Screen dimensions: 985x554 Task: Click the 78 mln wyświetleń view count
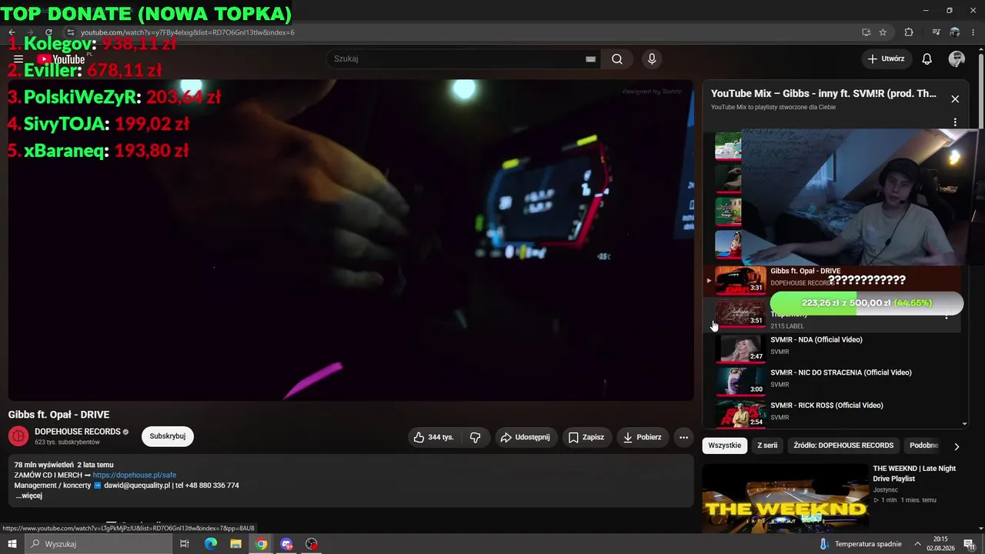click(44, 465)
